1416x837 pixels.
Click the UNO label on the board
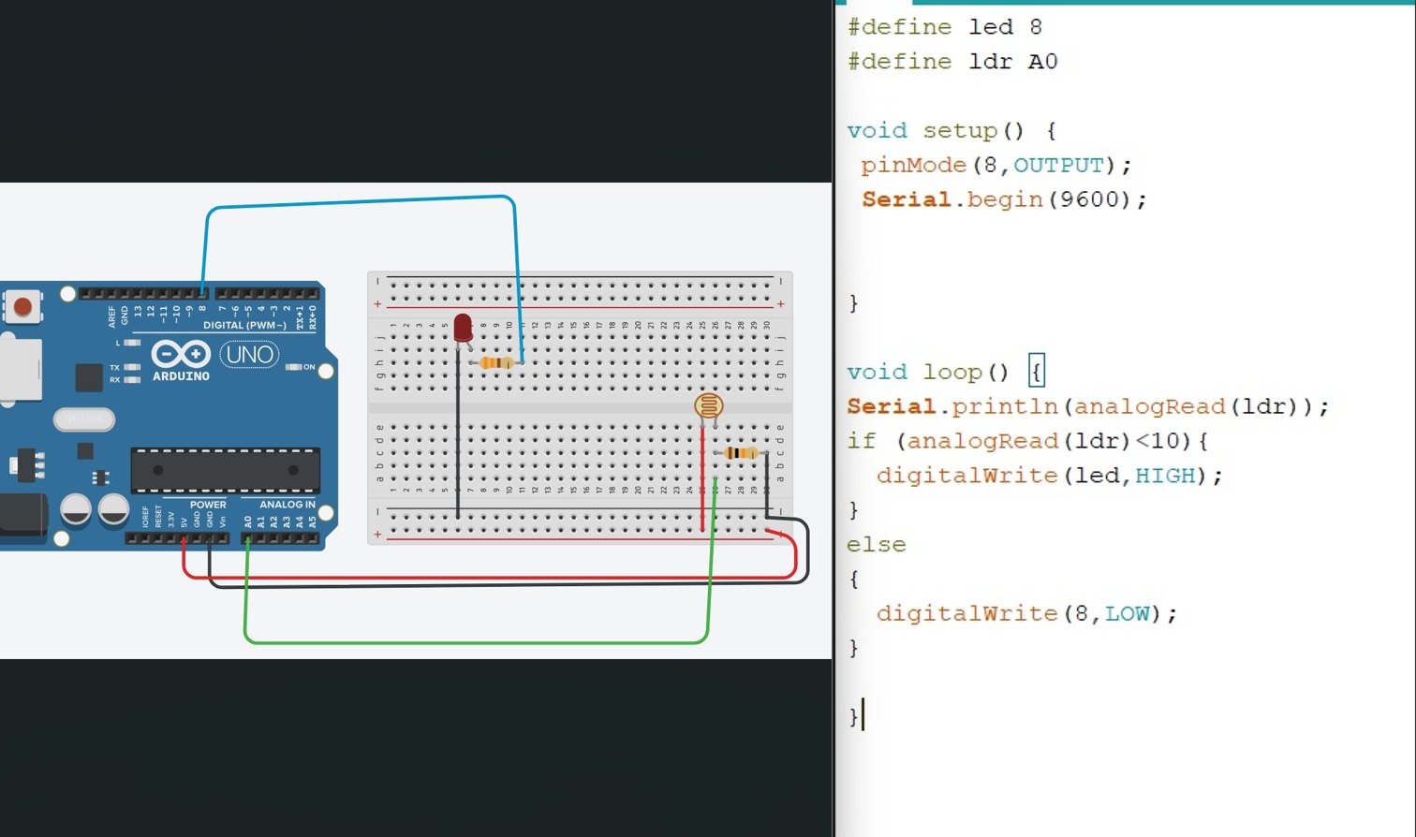point(249,355)
